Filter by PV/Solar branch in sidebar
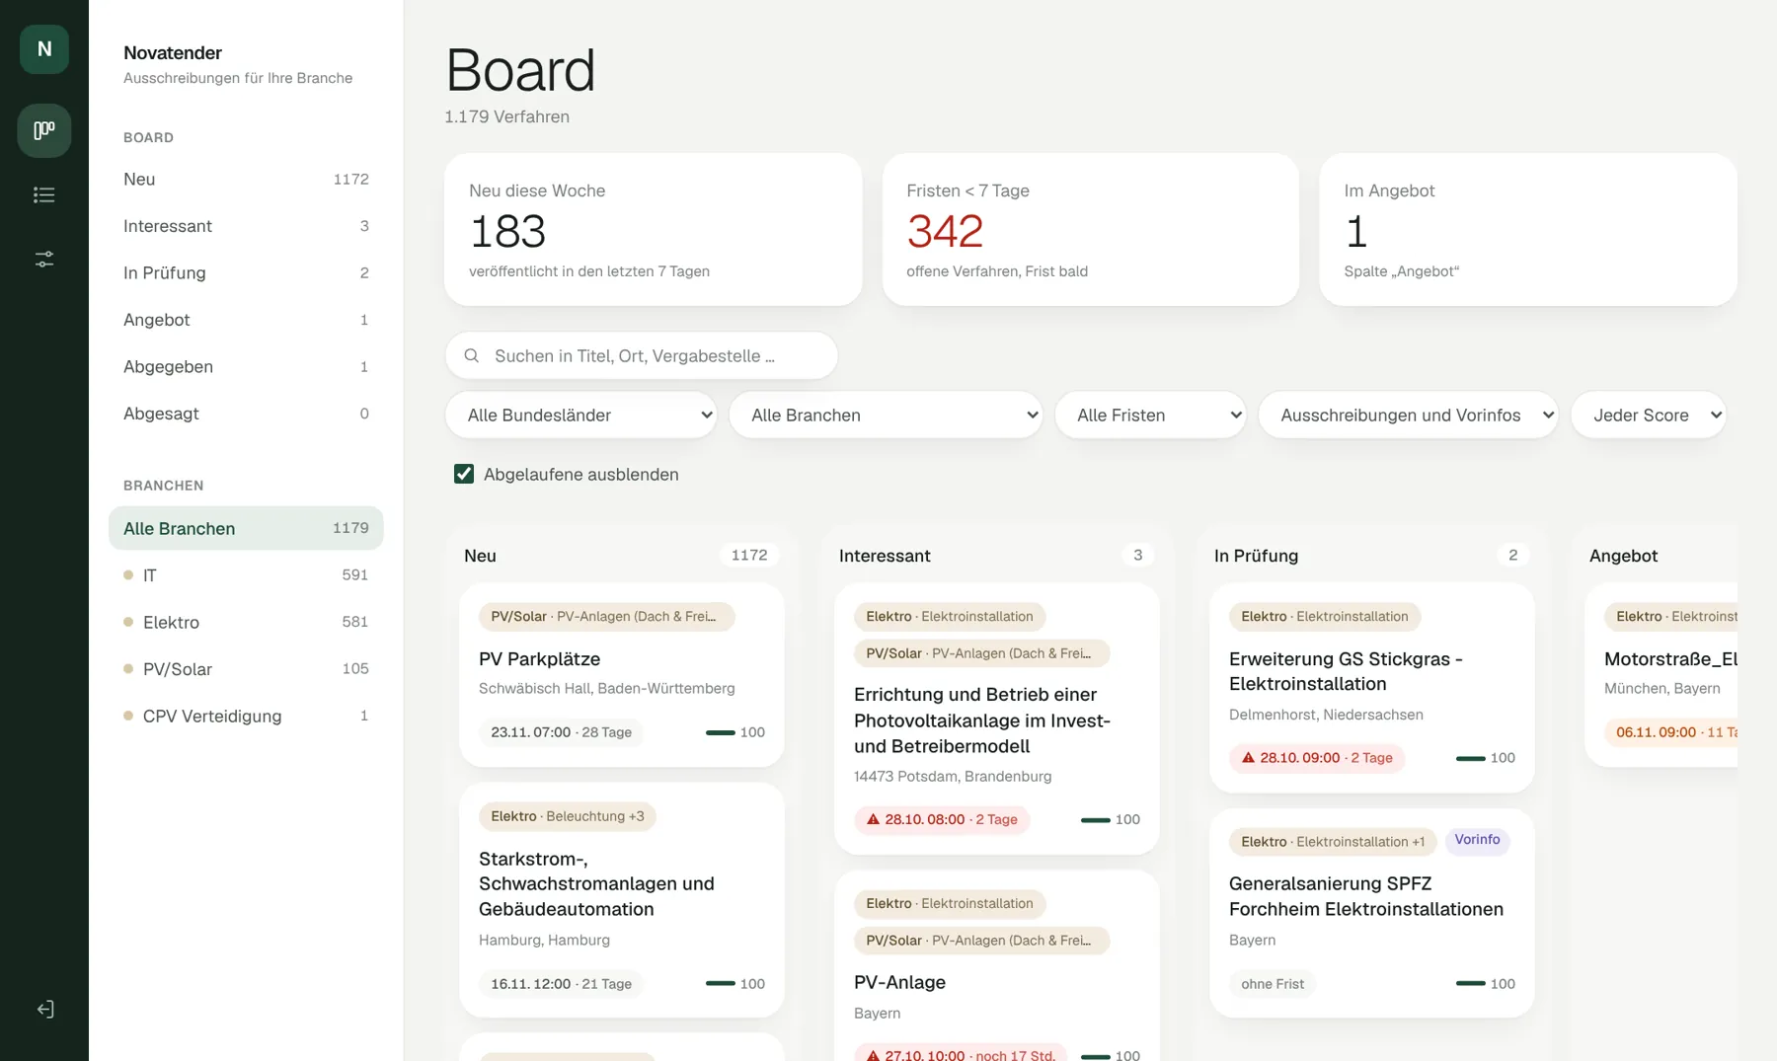The image size is (1777, 1061). point(246,669)
